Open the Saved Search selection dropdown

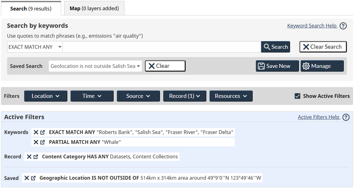click(x=95, y=66)
